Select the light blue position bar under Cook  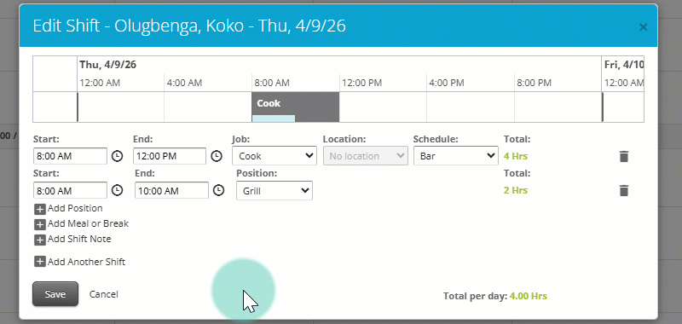(x=274, y=119)
